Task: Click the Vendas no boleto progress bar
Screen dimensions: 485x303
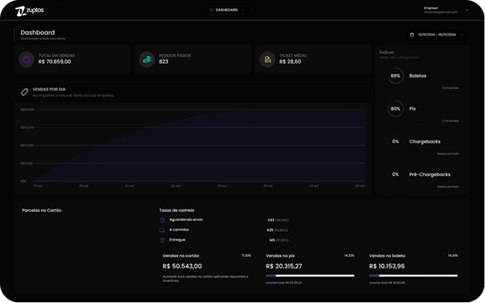Action: click(x=413, y=275)
